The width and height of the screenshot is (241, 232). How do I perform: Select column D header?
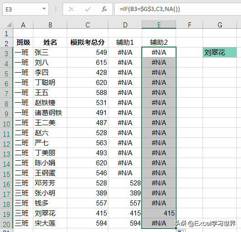[x=125, y=25]
